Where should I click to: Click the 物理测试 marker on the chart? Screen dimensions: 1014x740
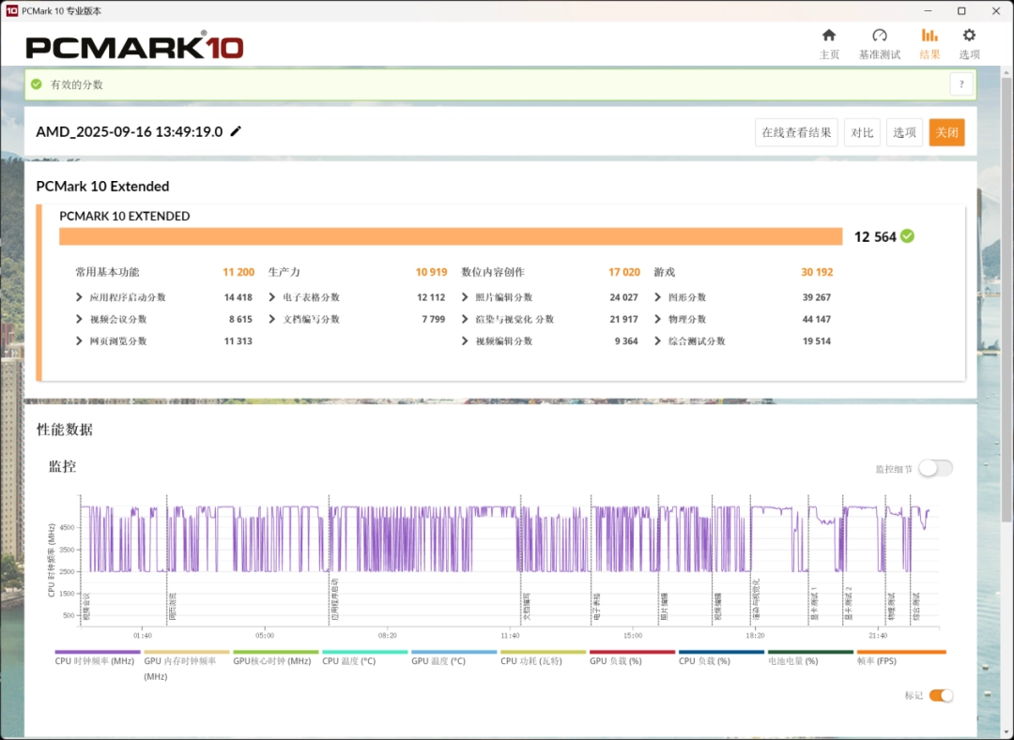[x=890, y=607]
